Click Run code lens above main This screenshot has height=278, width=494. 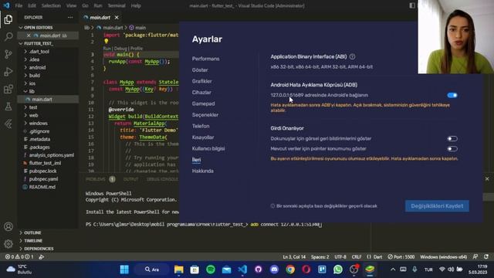[107, 48]
